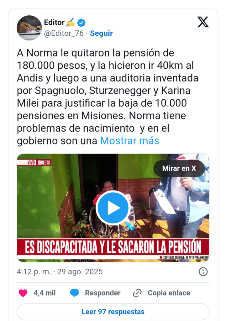This screenshot has width=226, height=321.
Task: Open the tweet info icon
Action: (203, 272)
